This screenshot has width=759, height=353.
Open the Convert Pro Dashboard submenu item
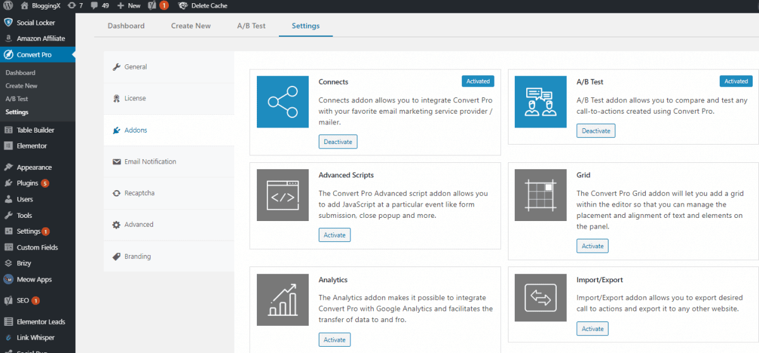coord(20,73)
